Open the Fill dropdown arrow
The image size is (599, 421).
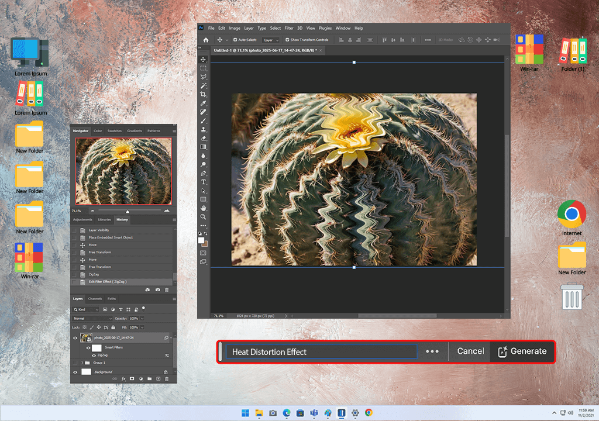pyautogui.click(x=142, y=327)
